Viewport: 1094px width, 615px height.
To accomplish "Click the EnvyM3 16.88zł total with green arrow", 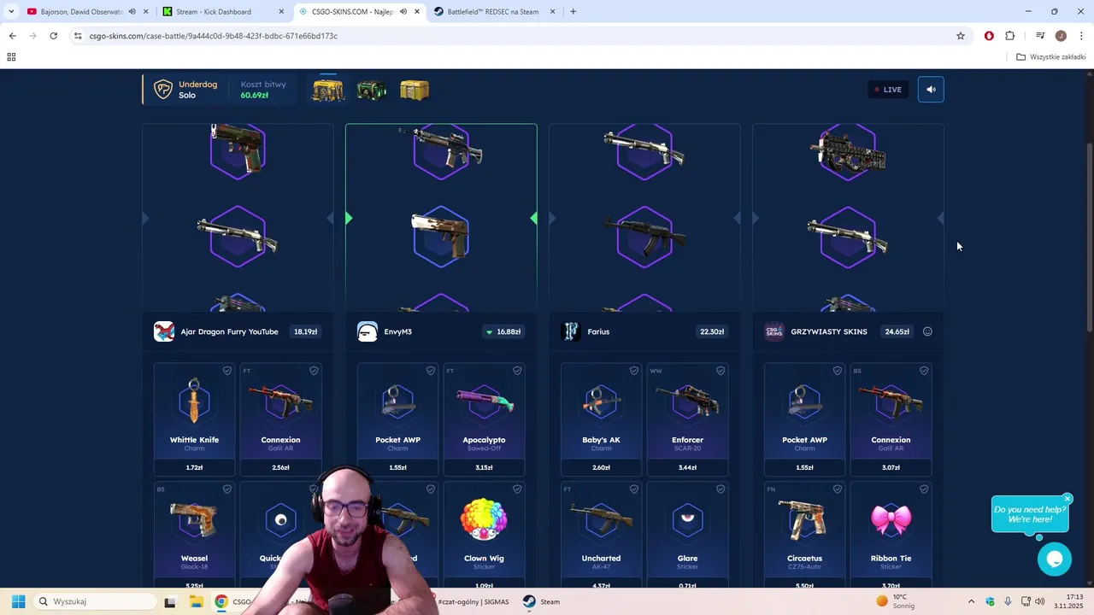I will pos(503,331).
